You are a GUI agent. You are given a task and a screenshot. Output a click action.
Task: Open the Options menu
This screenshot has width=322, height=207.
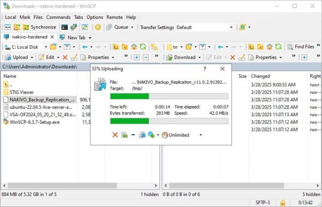pos(94,17)
